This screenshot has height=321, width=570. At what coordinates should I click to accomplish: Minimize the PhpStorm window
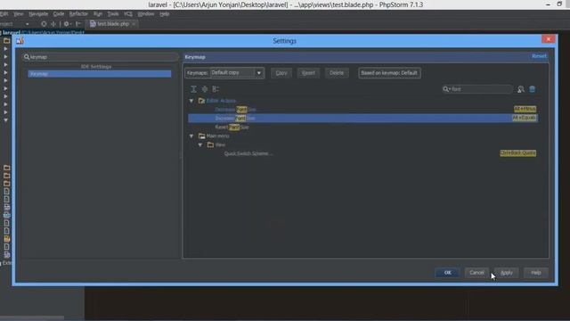click(548, 4)
